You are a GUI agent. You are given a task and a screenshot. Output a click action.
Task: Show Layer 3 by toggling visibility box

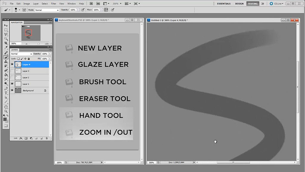click(12, 71)
